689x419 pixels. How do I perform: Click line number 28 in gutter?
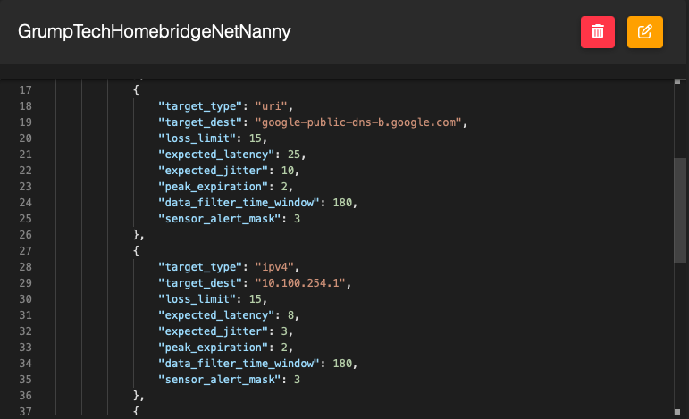click(25, 267)
